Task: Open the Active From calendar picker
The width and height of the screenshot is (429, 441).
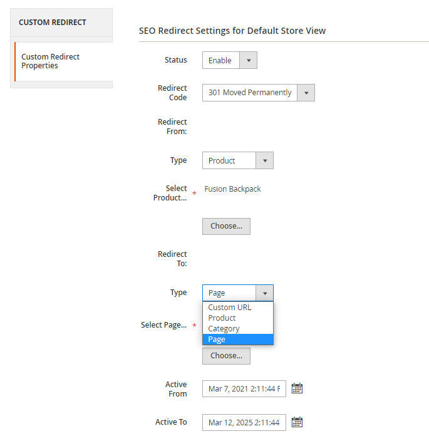Action: [297, 389]
